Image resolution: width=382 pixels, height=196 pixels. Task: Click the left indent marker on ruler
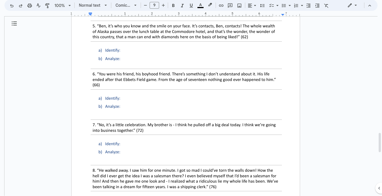point(90,14)
